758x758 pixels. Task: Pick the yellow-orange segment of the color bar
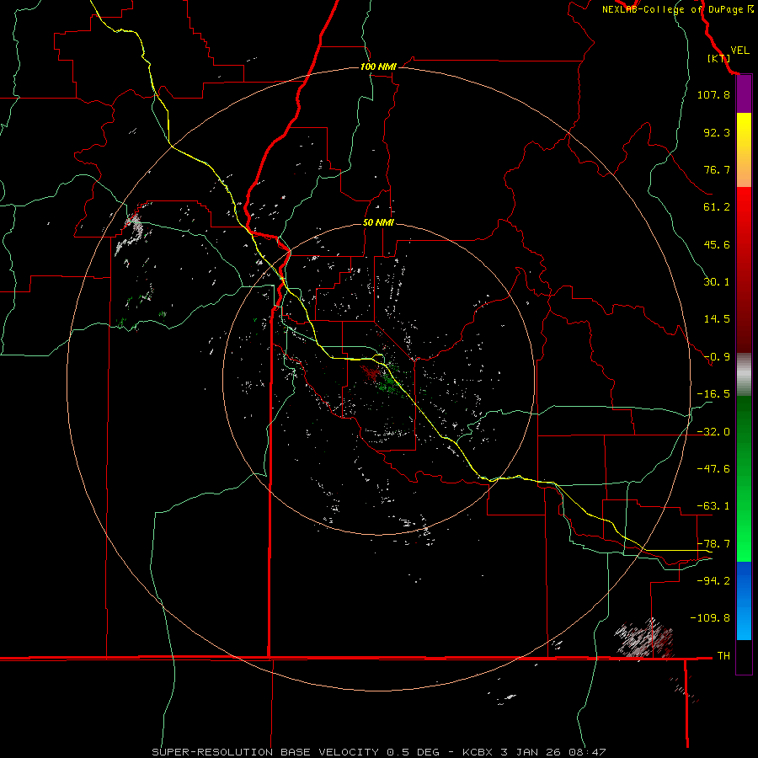coord(744,150)
